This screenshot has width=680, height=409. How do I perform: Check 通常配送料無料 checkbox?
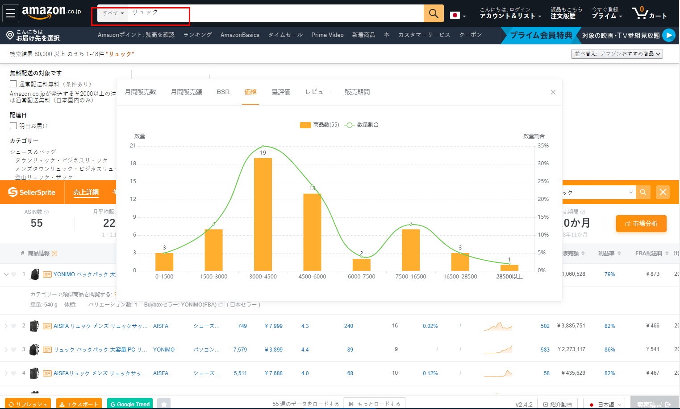coord(13,84)
